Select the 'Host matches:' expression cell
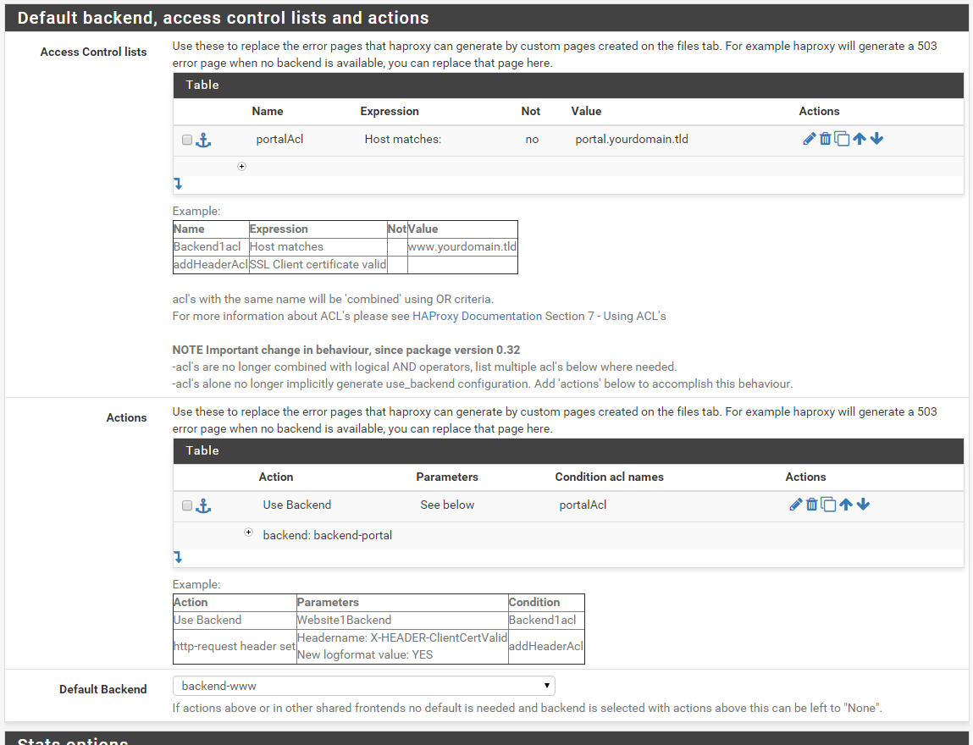Viewport: 973px width, 745px height. [x=403, y=140]
